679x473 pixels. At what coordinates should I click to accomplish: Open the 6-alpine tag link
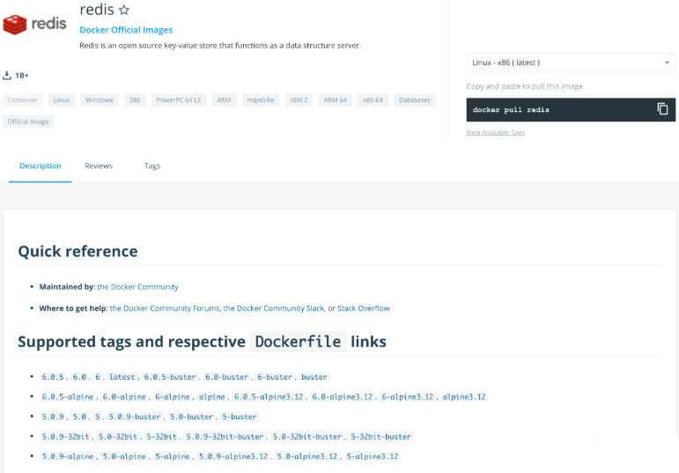(x=173, y=396)
